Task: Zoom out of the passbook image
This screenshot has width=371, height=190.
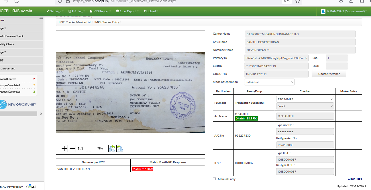Action: [72, 148]
